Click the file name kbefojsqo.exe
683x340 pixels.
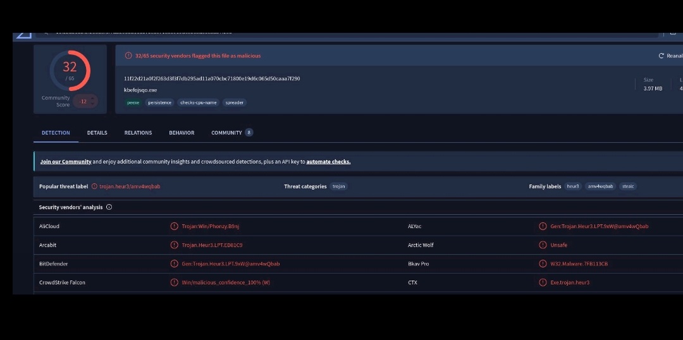(140, 90)
